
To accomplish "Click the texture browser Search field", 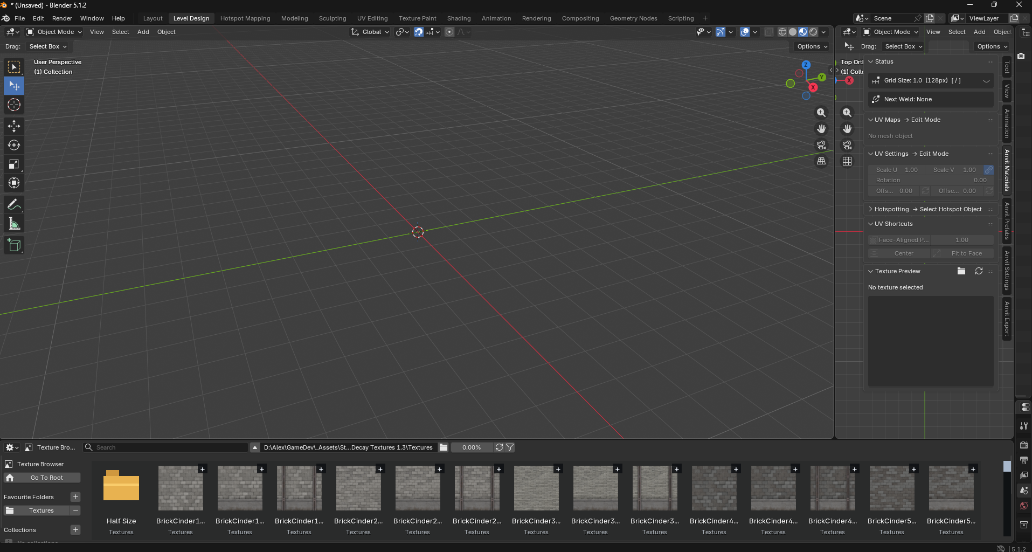I will [x=166, y=447].
